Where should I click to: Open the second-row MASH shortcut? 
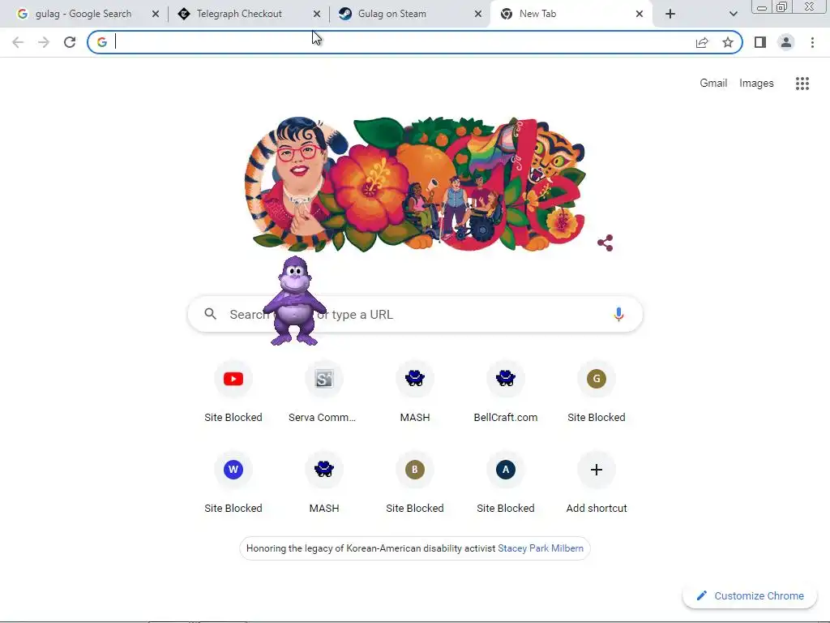pos(324,483)
